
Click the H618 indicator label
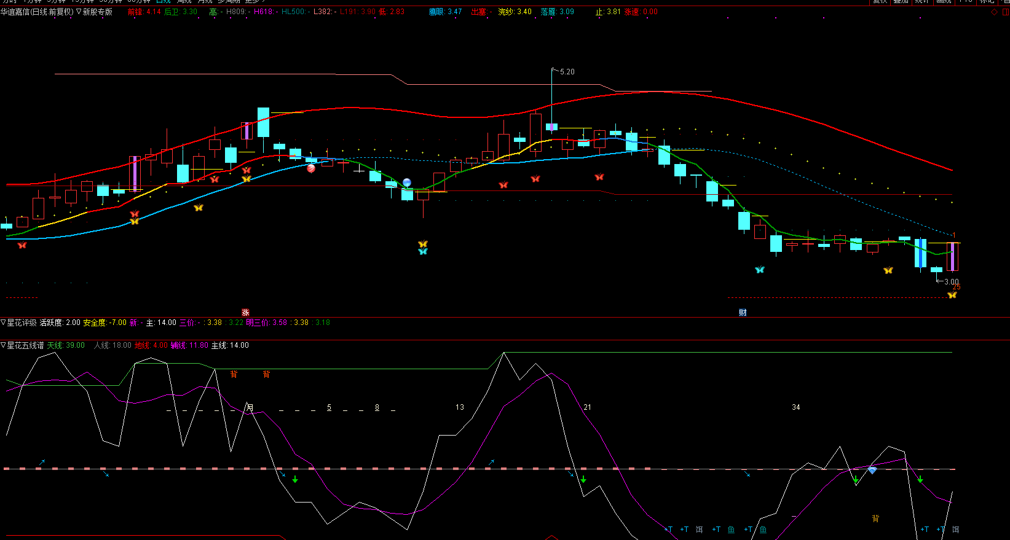266,12
